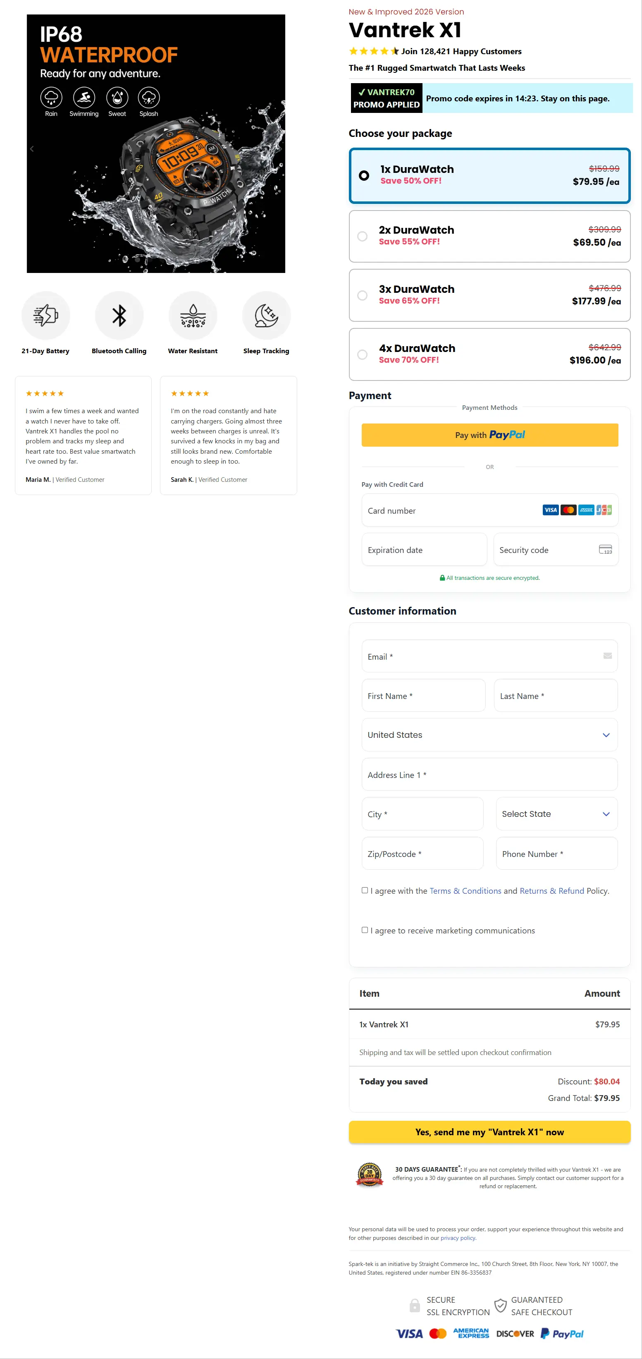Click the 21-Day Battery feature icon

[45, 316]
